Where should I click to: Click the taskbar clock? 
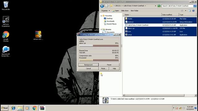pyautogui.click(x=190, y=108)
